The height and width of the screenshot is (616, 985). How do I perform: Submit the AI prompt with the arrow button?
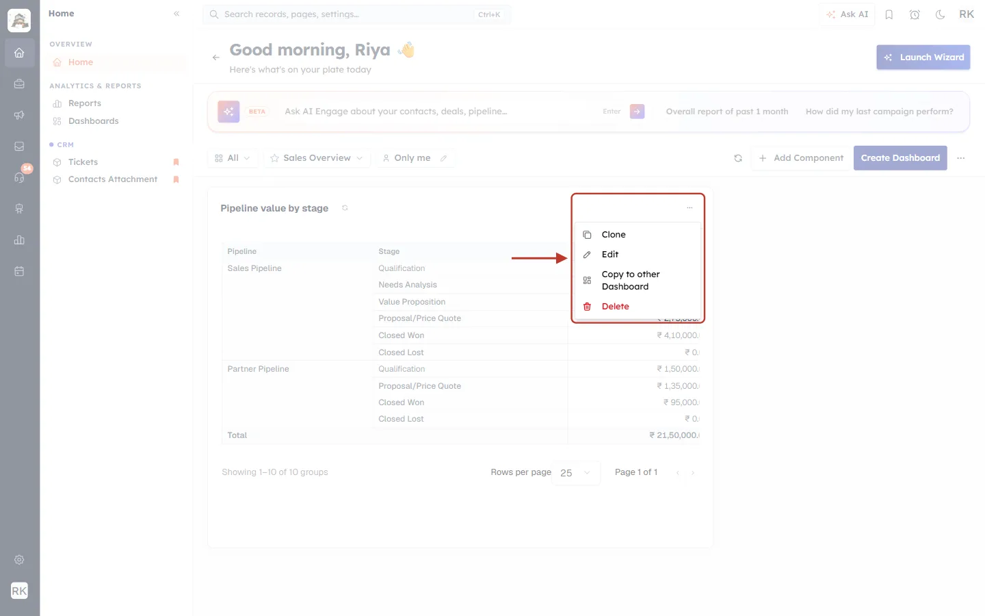point(637,112)
